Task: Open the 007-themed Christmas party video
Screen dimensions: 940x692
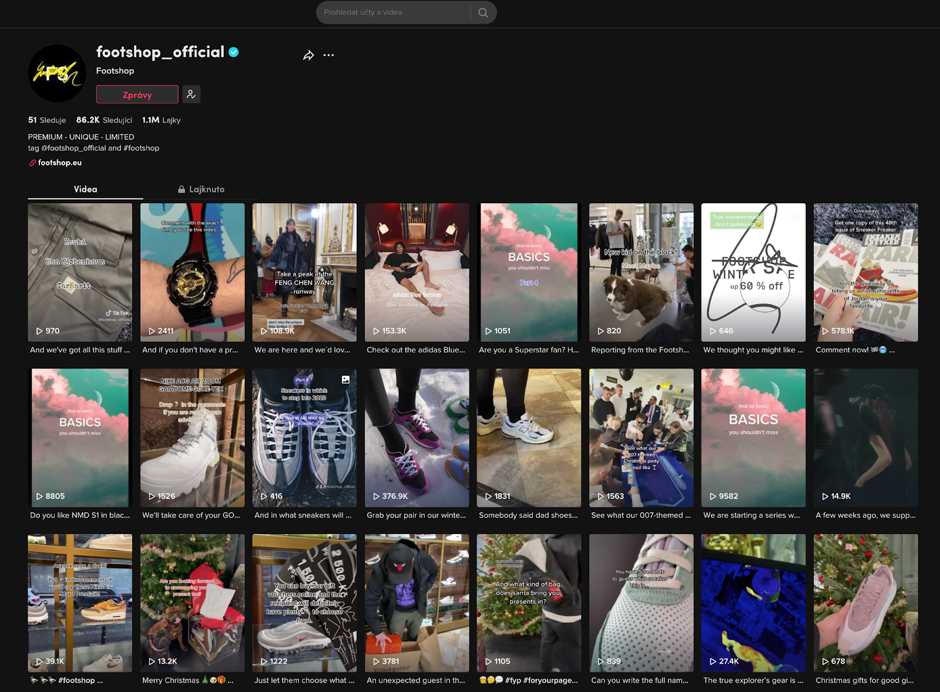Action: point(641,438)
